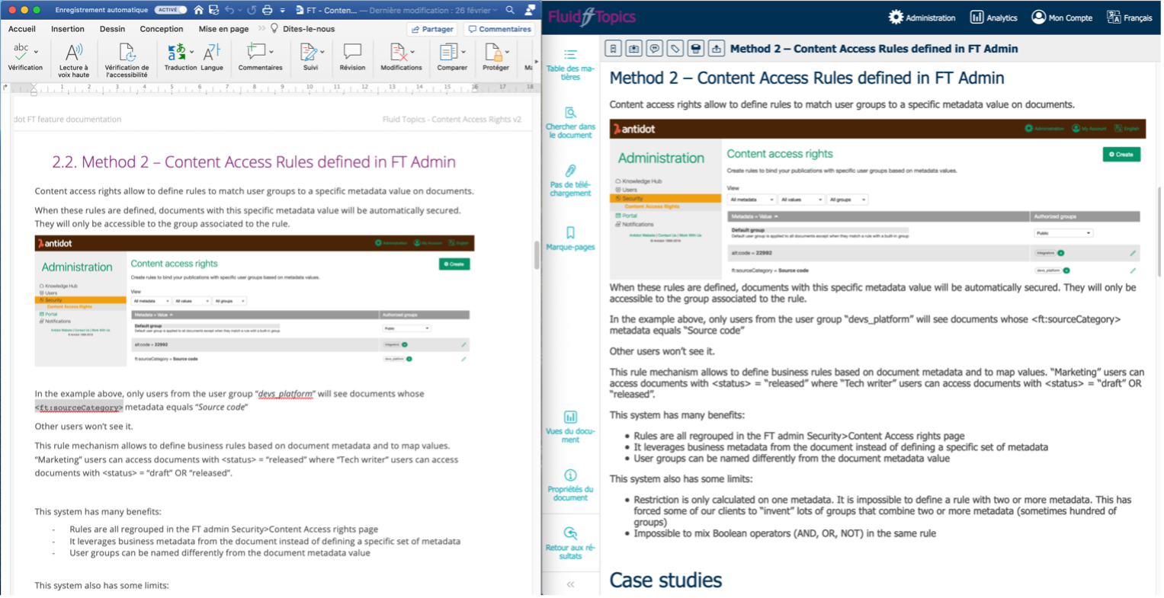Screen dimensions: 1164x598
Task: Open Vérification de l'accessibilité tool
Action: pyautogui.click(x=127, y=59)
